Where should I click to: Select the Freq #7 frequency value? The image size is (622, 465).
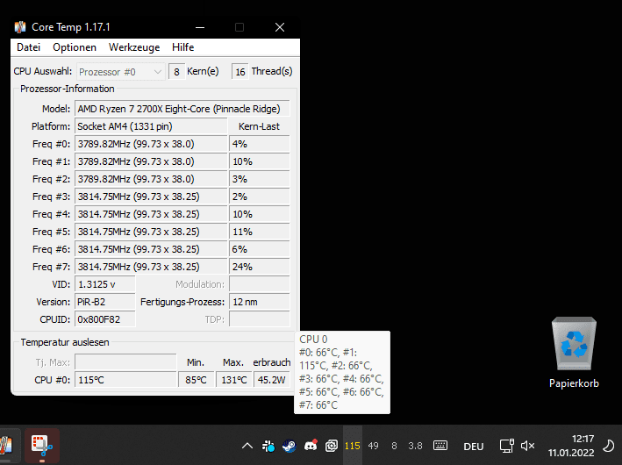point(151,267)
